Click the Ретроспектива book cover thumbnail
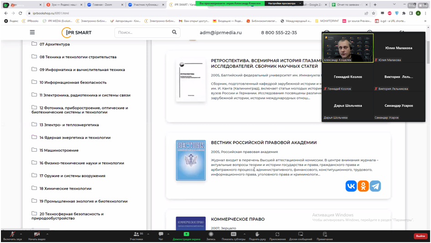Image resolution: width=431 pixels, height=243 pixels. (191, 80)
